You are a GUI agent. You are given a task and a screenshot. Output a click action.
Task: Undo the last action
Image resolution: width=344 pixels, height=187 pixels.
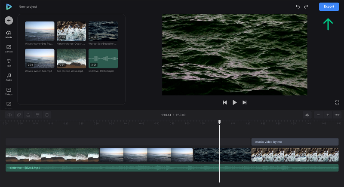[298, 7]
